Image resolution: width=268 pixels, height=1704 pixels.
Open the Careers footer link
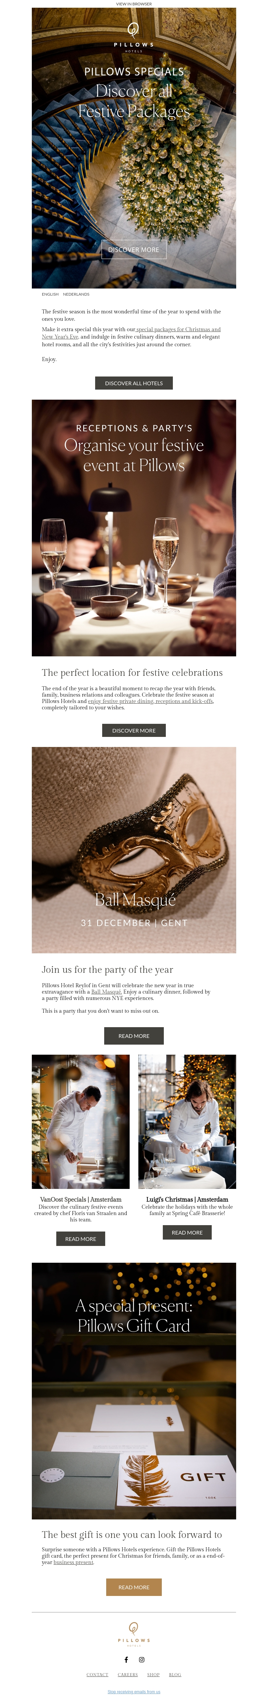pos(127,1674)
